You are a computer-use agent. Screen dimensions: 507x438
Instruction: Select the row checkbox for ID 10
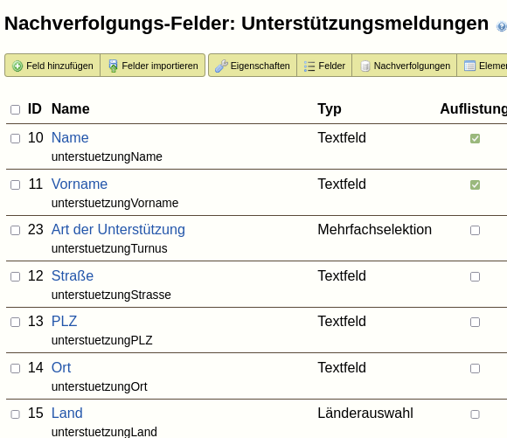(15, 138)
